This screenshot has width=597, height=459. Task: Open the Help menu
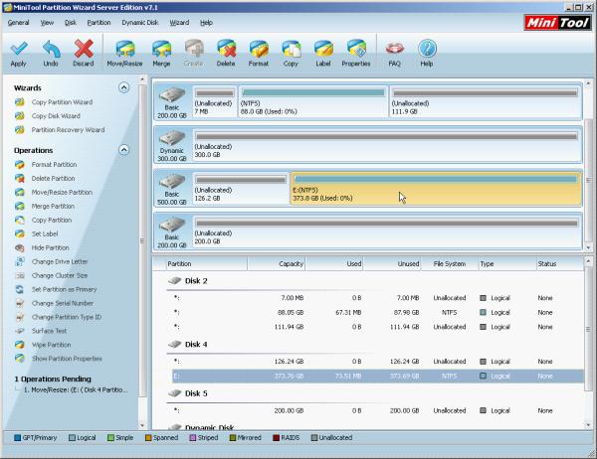[206, 23]
